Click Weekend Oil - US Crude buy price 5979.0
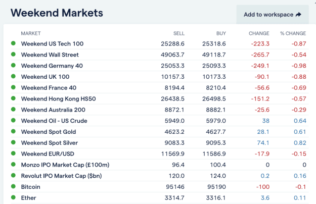 coord(216,121)
